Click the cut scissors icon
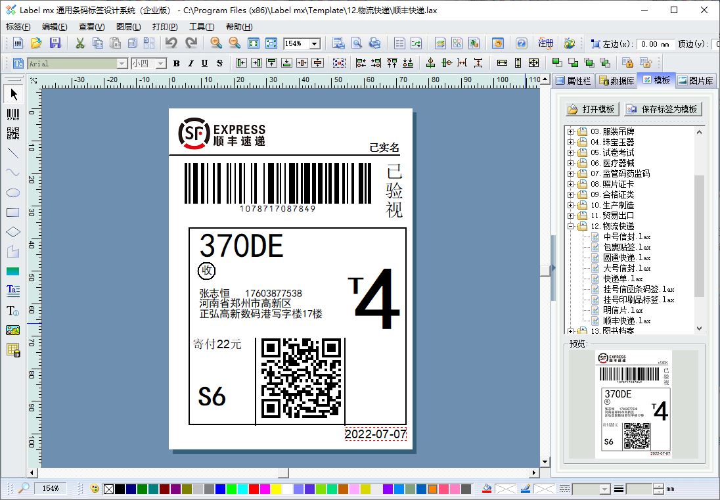The width and height of the screenshot is (720, 500). [x=80, y=43]
